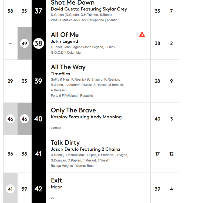Click the rank number 41 in black column
Image resolution: width=199 pixels, height=203 pixels.
[x=38, y=154]
